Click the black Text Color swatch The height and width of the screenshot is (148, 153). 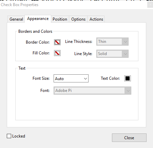(x=128, y=78)
